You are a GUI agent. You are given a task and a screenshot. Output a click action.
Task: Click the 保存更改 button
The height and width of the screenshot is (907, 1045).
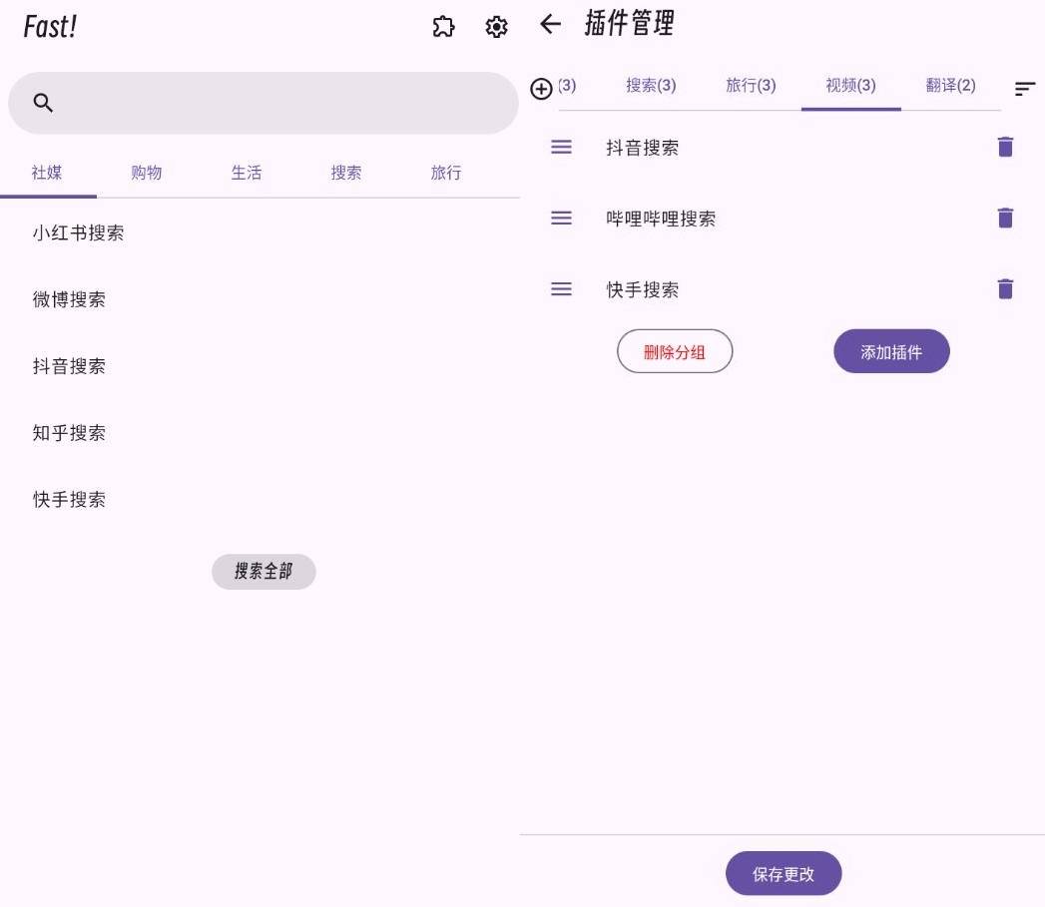point(784,872)
